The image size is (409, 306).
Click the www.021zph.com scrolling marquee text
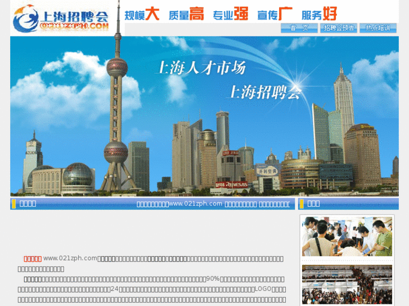(x=213, y=204)
